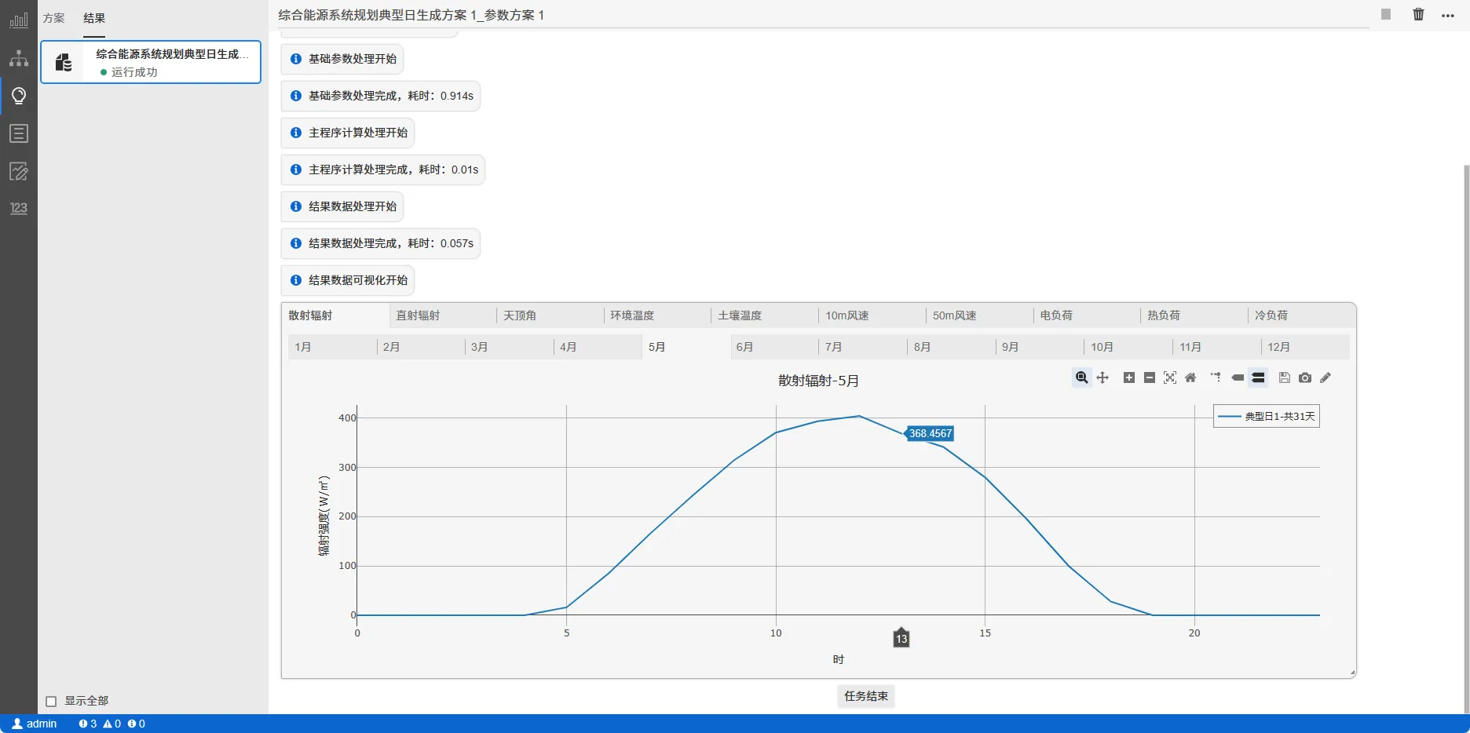Open the list document sidebar icon
The height and width of the screenshot is (733, 1470).
(x=19, y=133)
